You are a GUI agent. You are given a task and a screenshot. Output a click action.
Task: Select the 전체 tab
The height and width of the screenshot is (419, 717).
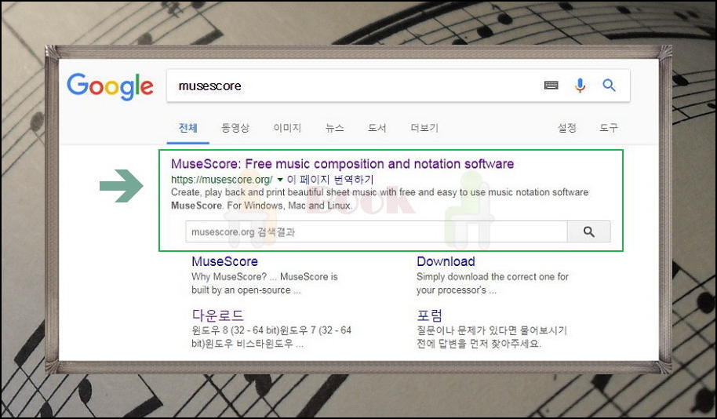coord(188,128)
